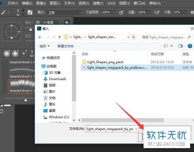Toggle the preview pane icon
Screen dimensions: 194x152
180,46
